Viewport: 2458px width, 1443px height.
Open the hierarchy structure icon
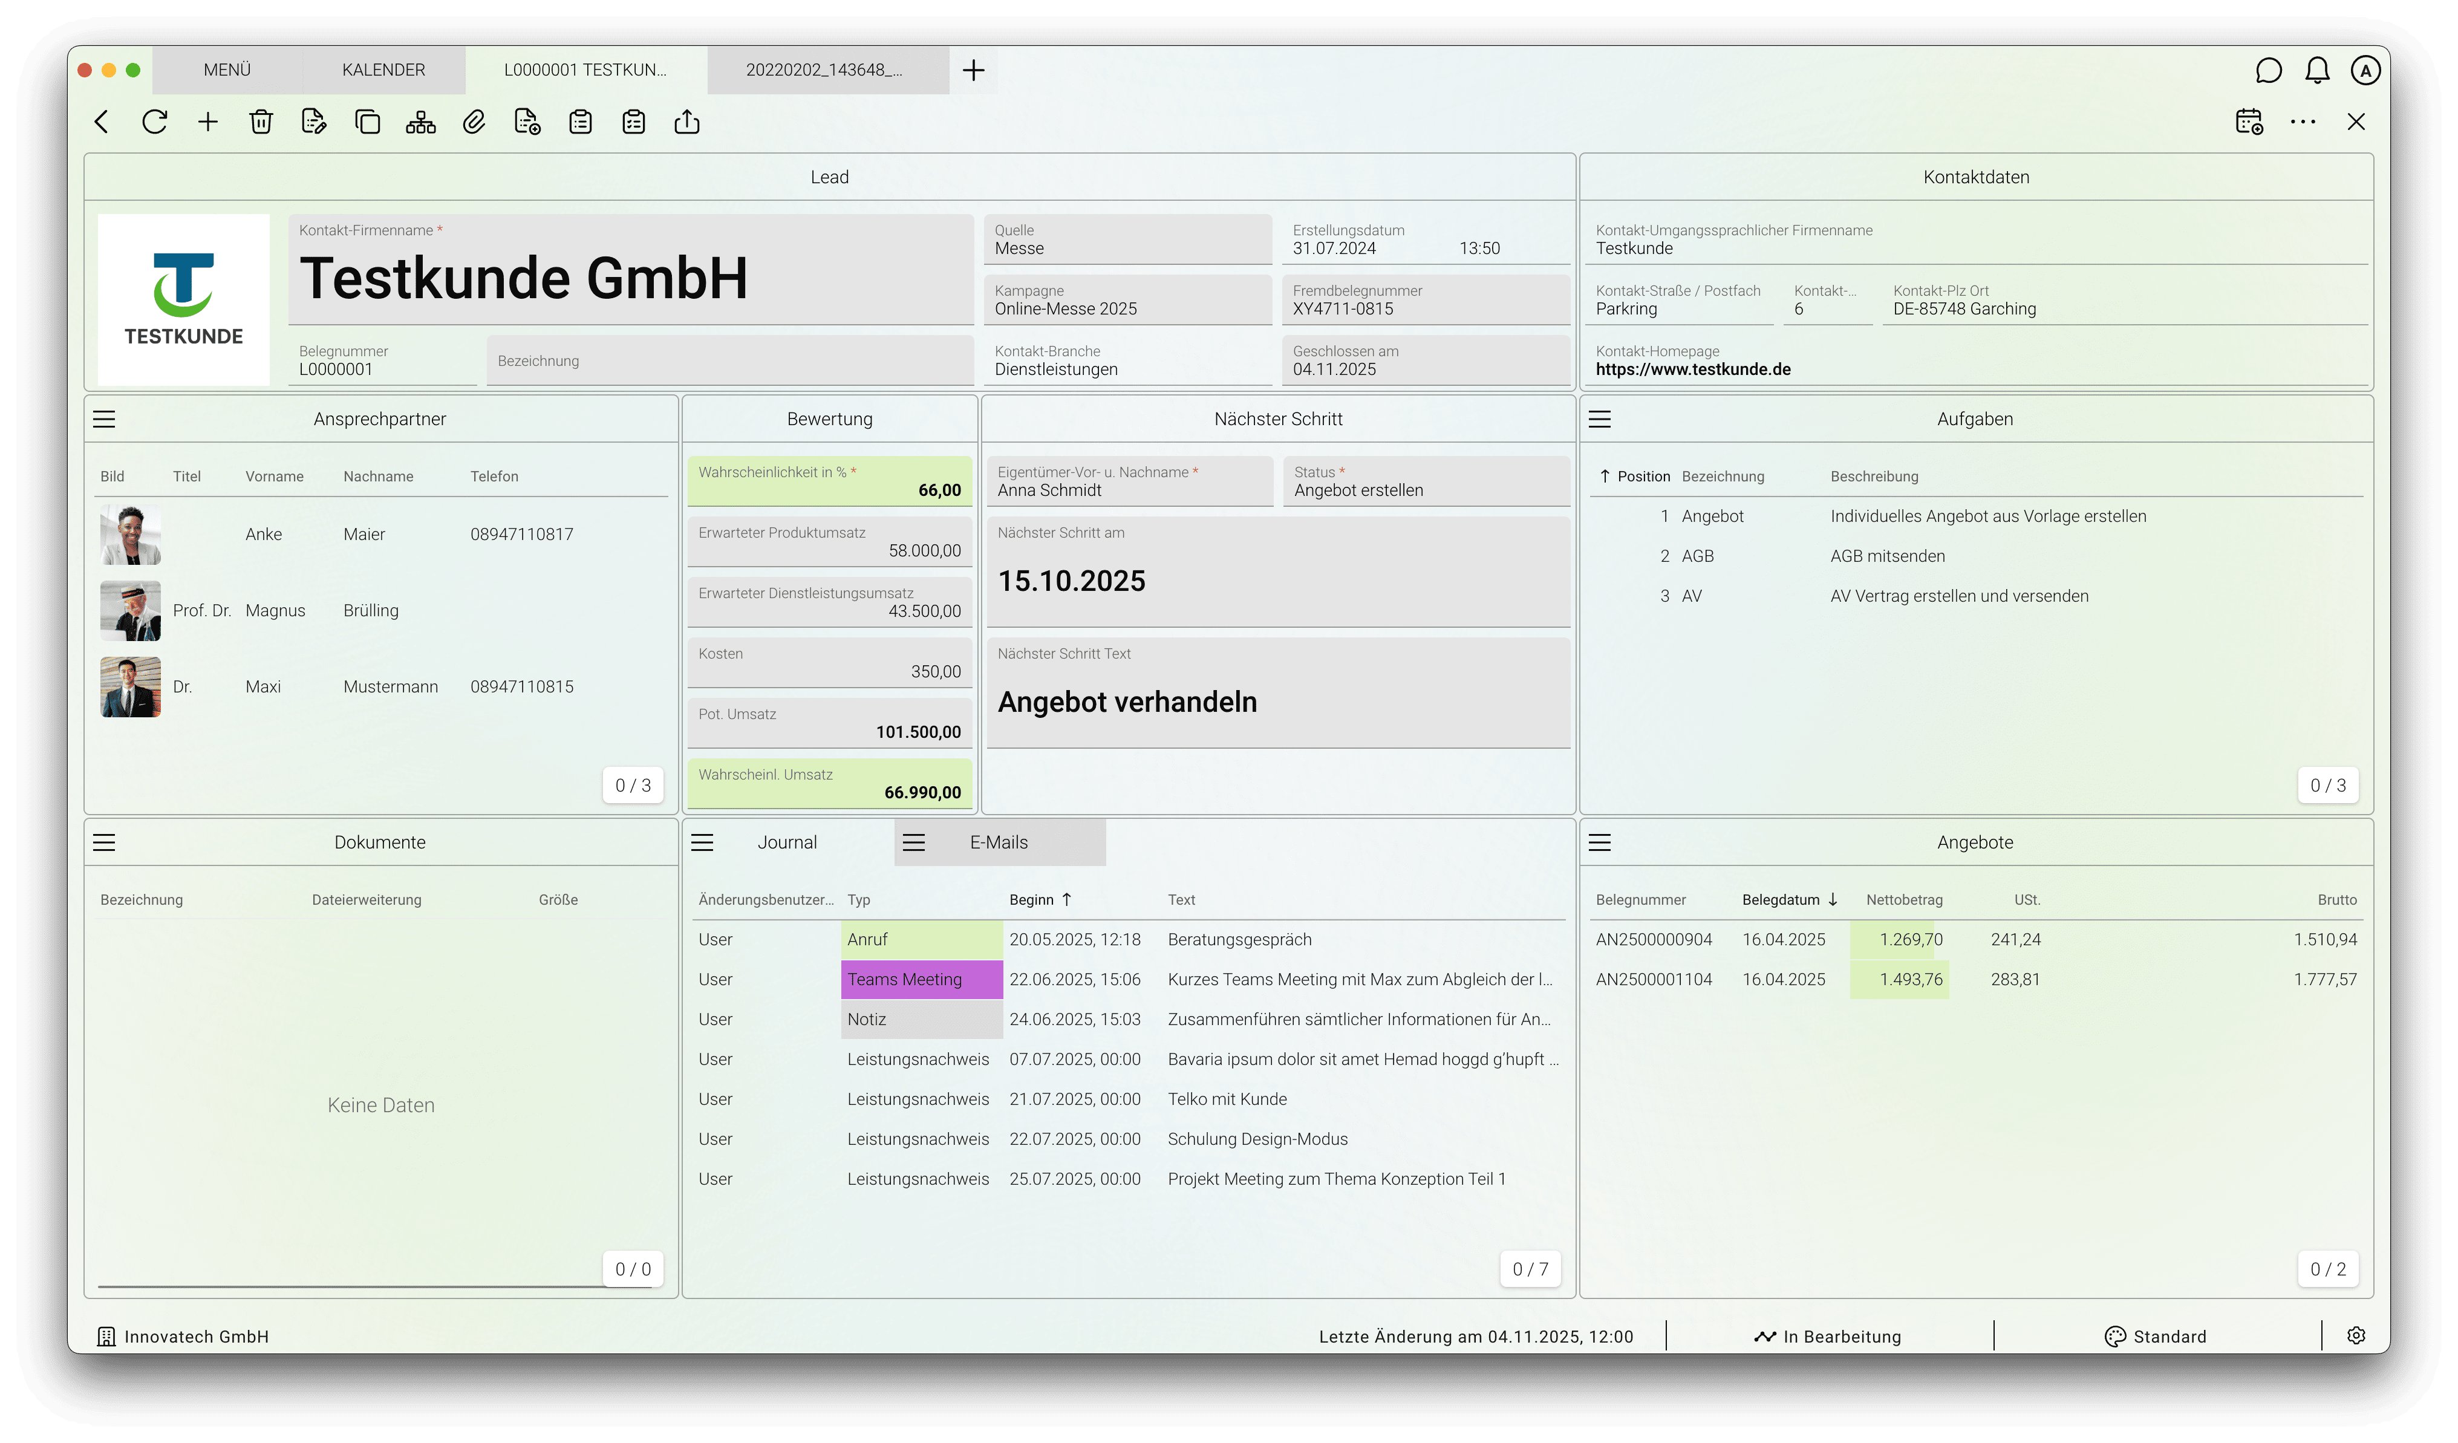pos(420,122)
